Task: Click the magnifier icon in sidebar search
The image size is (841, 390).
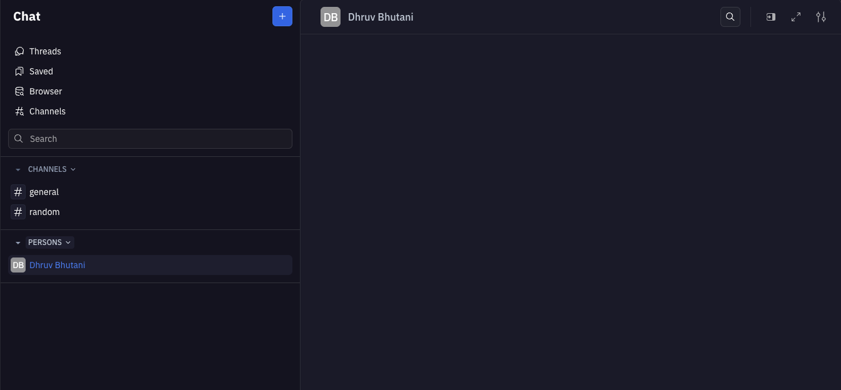Action: 19,139
